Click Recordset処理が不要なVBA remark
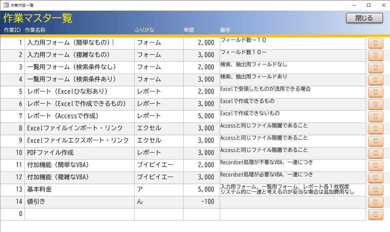 pyautogui.click(x=293, y=165)
